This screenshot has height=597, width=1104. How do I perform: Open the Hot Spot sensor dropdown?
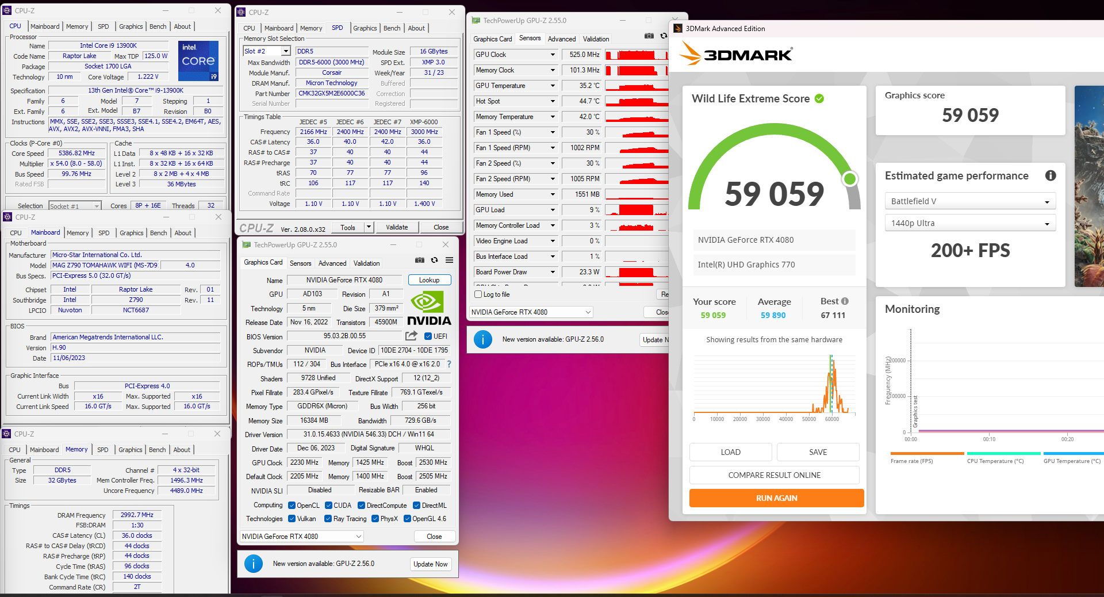[x=553, y=101]
